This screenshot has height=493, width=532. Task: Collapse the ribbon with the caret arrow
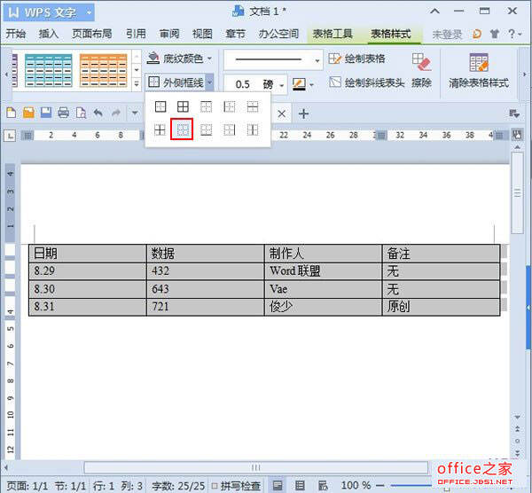coord(435,12)
